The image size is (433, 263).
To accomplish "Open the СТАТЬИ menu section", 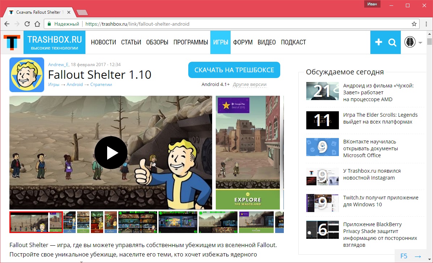I will (131, 42).
